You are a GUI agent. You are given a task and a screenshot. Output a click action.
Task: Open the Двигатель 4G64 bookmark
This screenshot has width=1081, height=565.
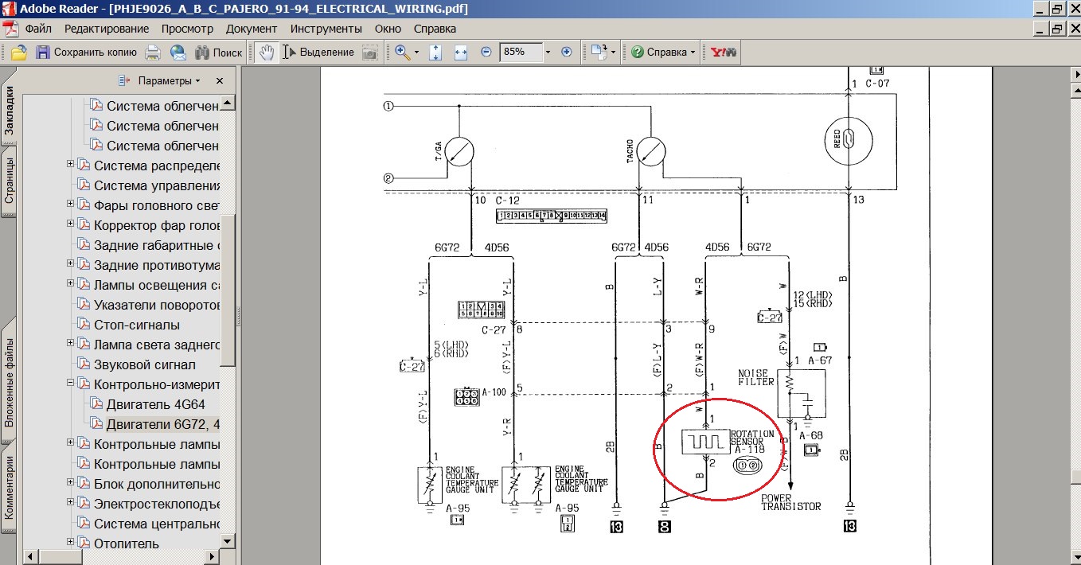(x=156, y=404)
